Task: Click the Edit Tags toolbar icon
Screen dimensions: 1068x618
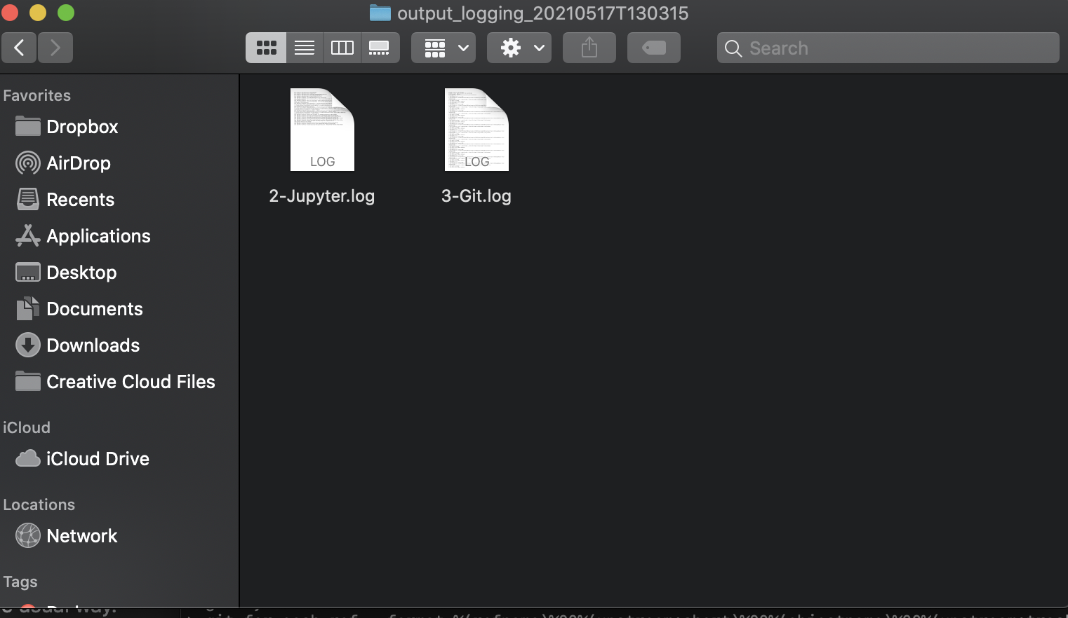Action: coord(653,48)
